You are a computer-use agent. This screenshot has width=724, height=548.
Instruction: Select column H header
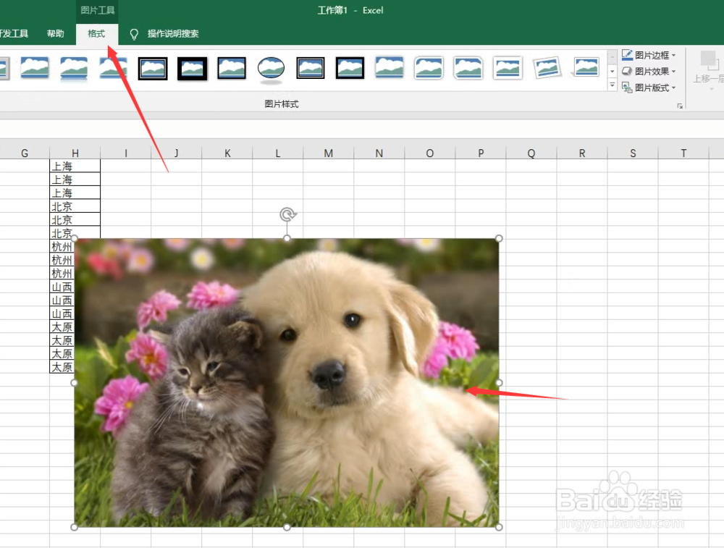(x=75, y=153)
